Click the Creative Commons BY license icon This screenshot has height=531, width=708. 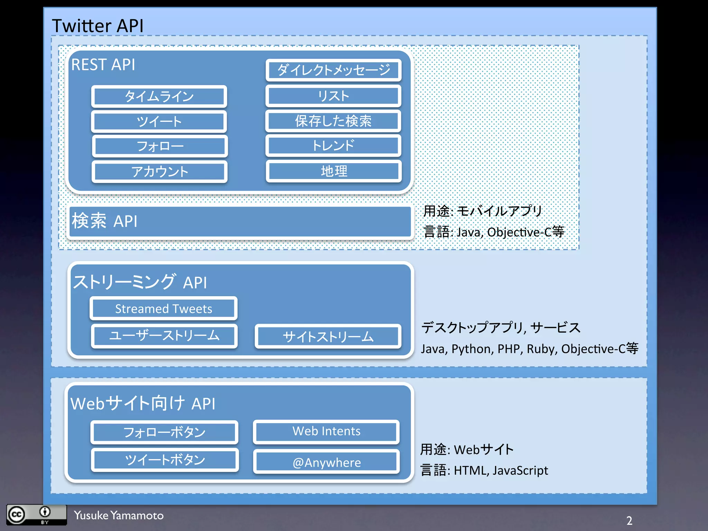coord(36,515)
